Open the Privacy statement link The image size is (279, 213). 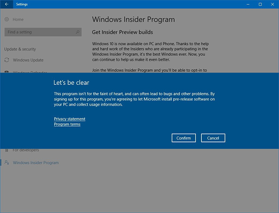pos(70,119)
